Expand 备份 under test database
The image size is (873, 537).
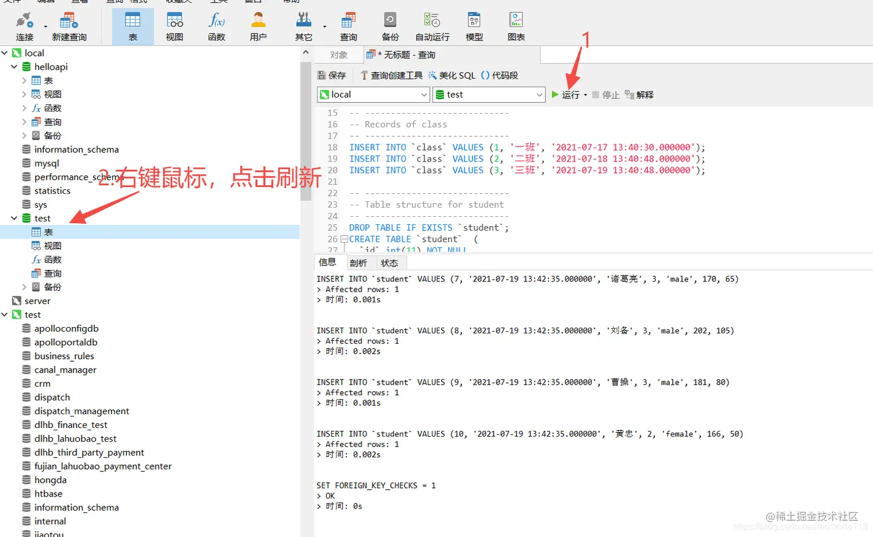coord(24,287)
